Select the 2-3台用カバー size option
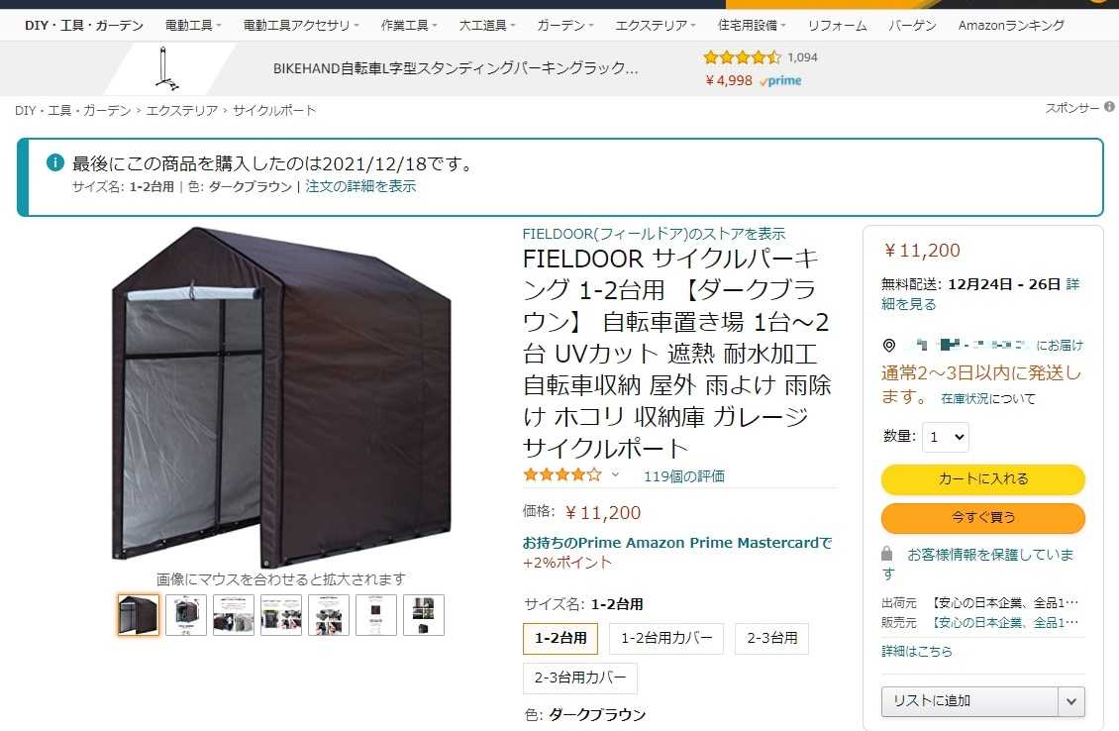Image resolution: width=1119 pixels, height=731 pixels. click(580, 678)
